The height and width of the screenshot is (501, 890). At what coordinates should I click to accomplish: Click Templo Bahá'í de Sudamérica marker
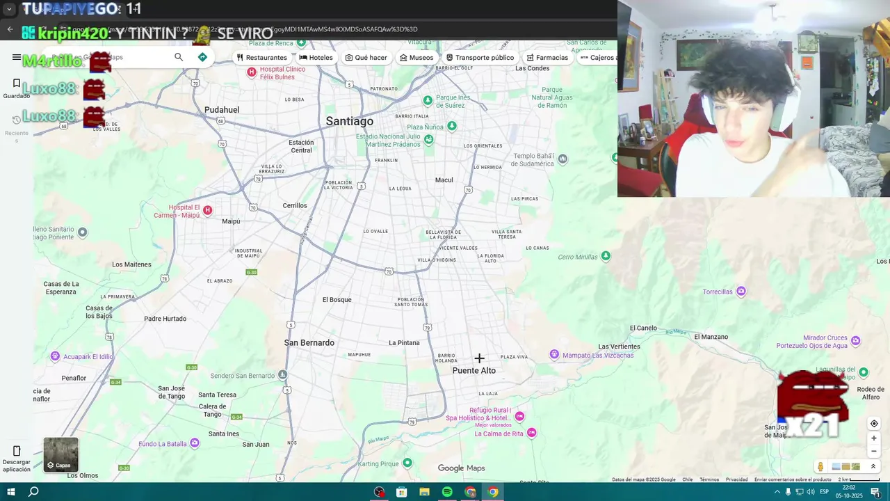[563, 159]
